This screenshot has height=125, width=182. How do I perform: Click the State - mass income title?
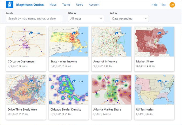[x=64, y=62]
